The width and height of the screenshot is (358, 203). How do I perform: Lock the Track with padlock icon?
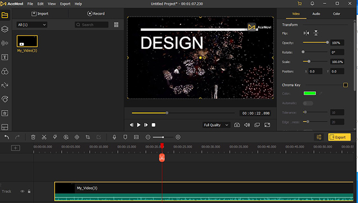29,191
